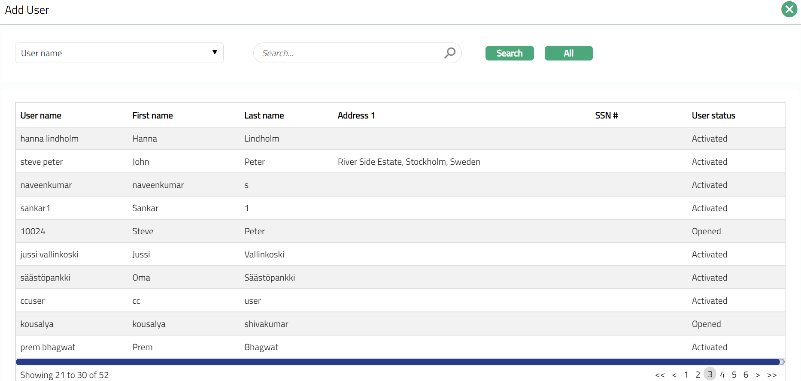Click the horizontal blue scrollbar
Screen dimensions: 801x381
click(x=397, y=362)
